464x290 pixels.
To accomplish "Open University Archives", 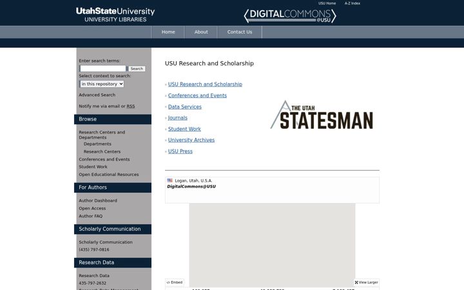I will 191,140.
